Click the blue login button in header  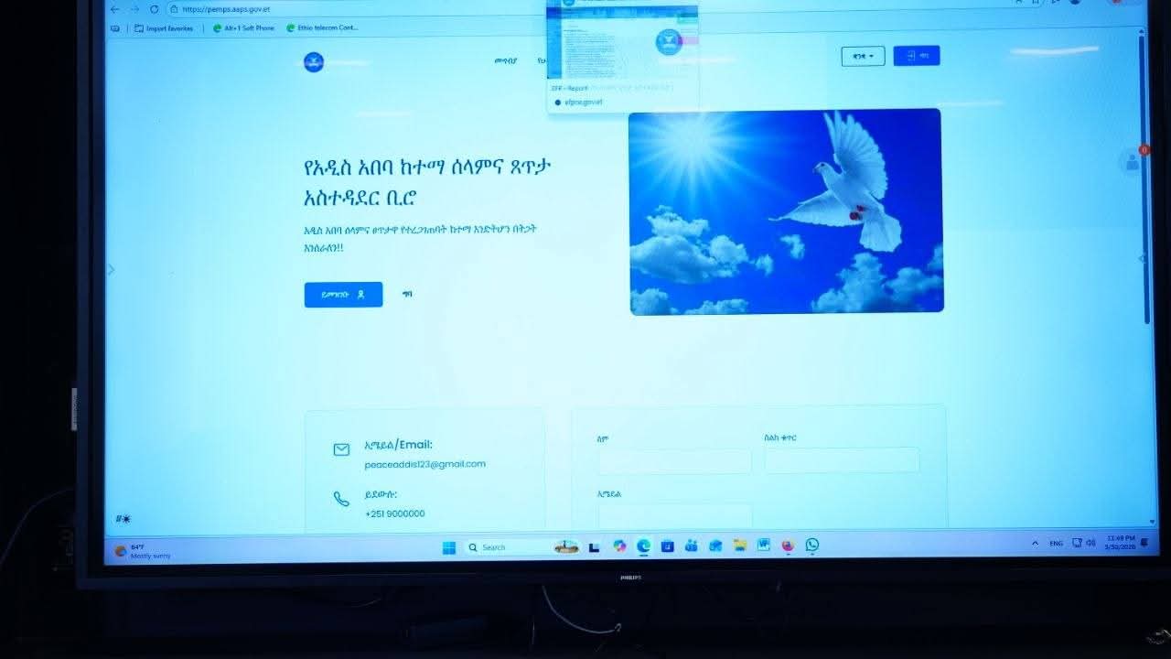coord(916,57)
